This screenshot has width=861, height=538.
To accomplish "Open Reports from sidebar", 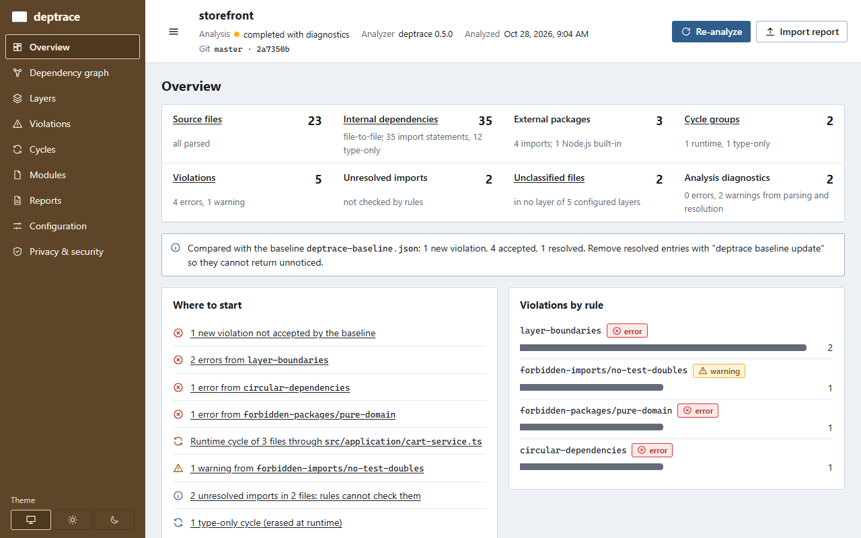I will pos(73,200).
